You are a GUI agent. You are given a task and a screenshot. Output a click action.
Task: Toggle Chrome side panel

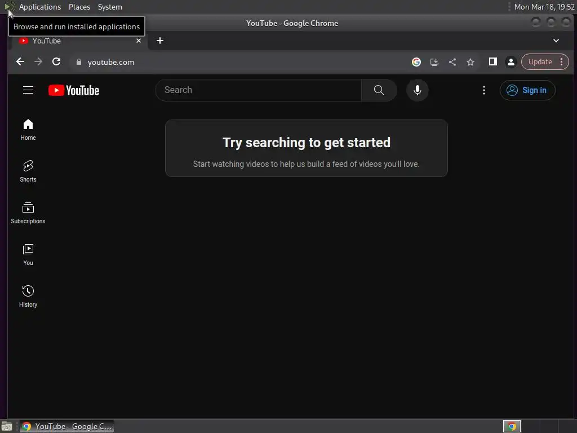492,62
